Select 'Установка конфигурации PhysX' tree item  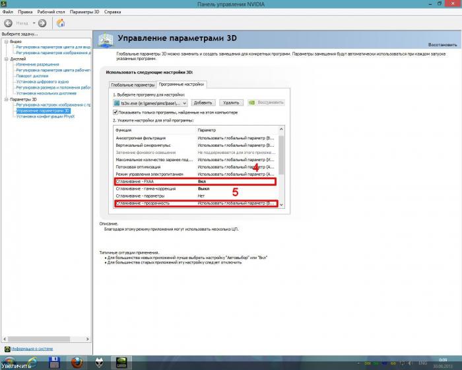coord(46,116)
